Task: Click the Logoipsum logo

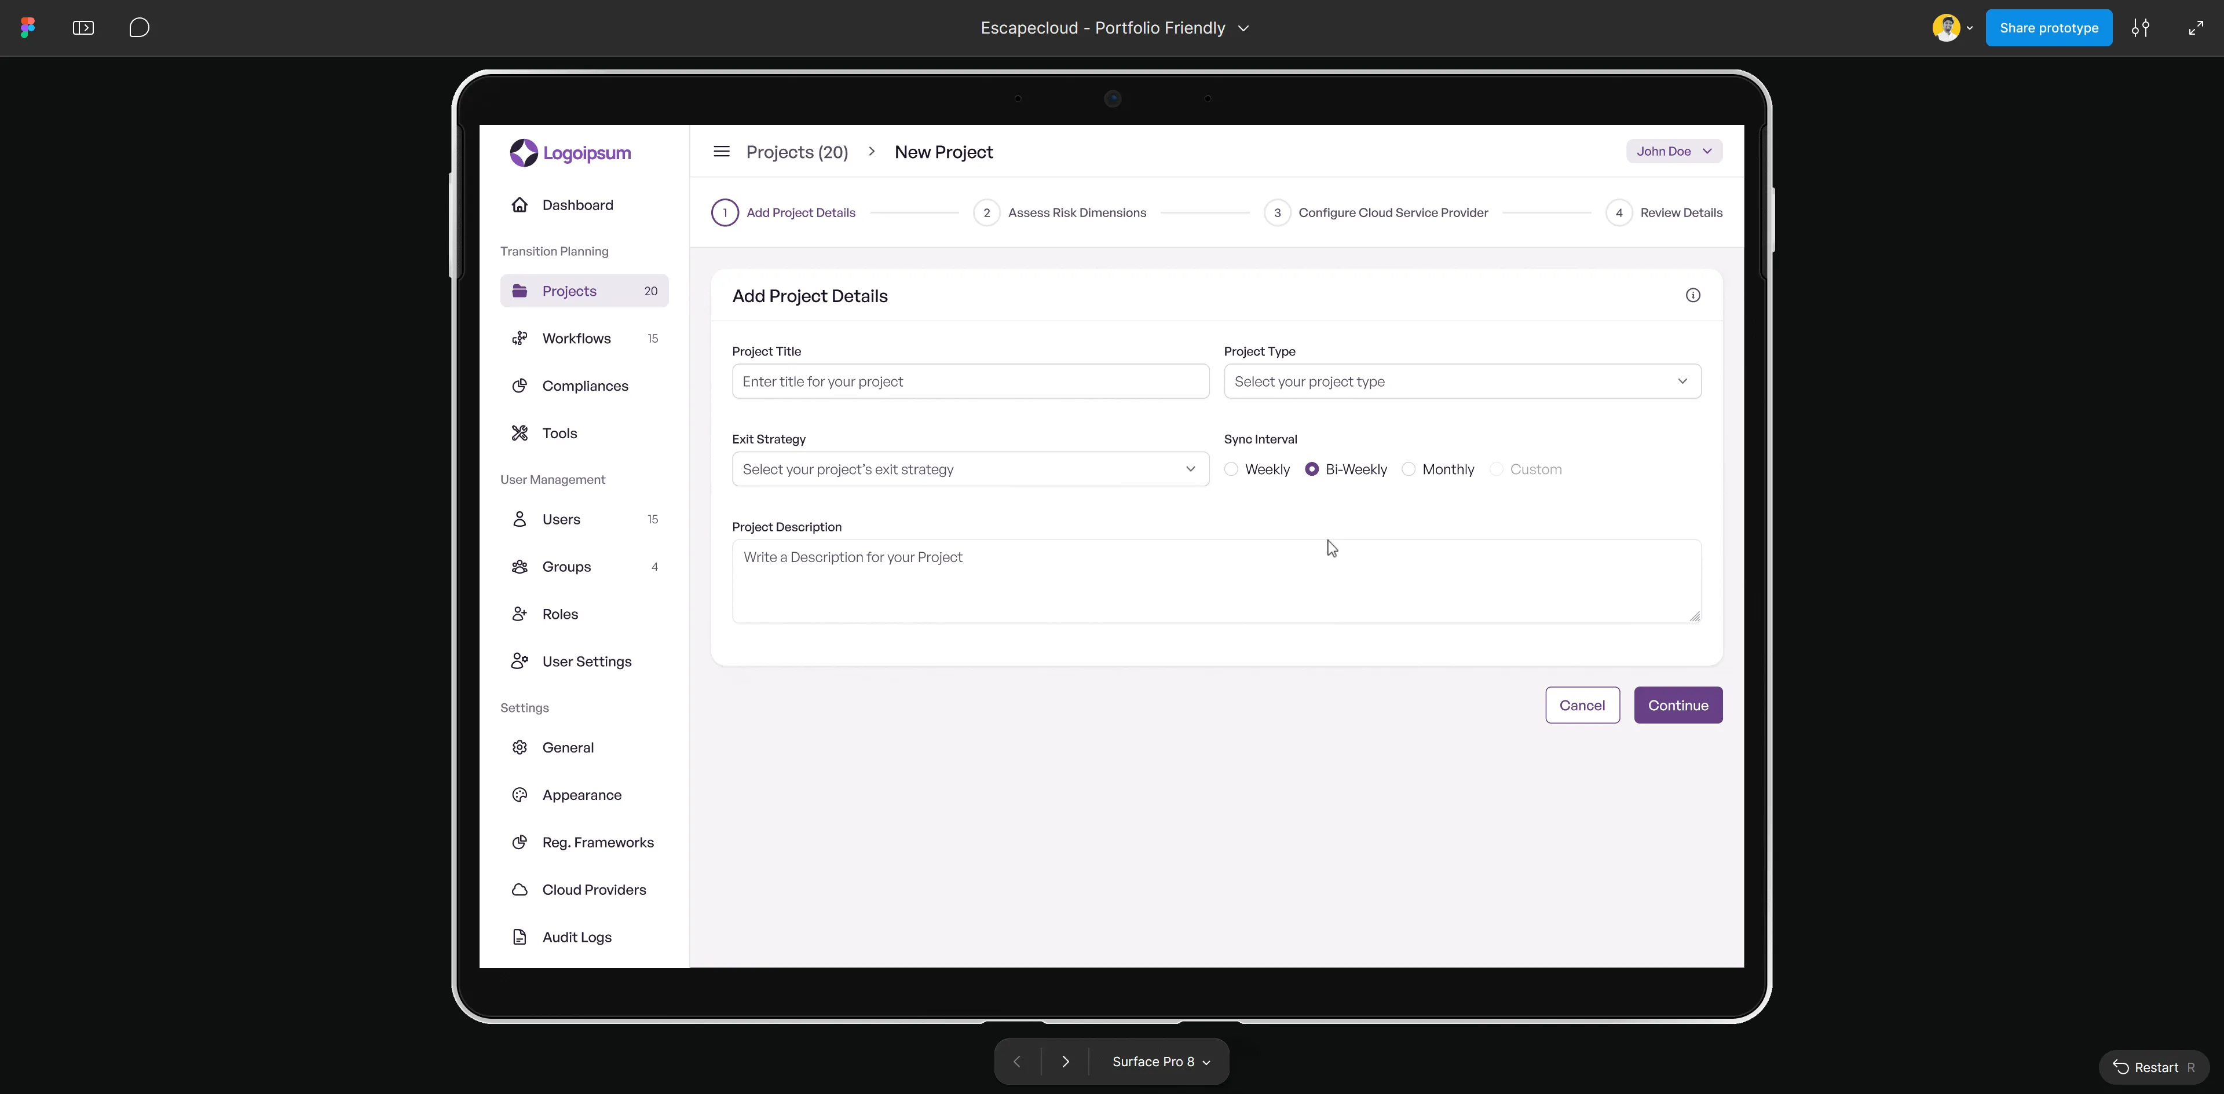Action: tap(570, 153)
